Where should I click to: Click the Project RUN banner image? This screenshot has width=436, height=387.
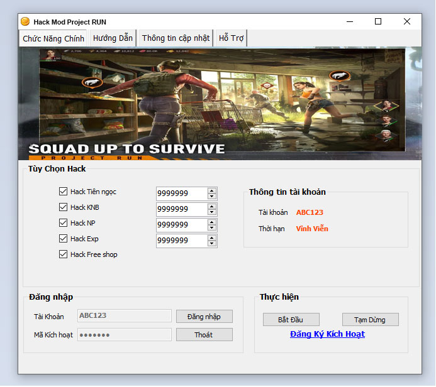(220, 104)
